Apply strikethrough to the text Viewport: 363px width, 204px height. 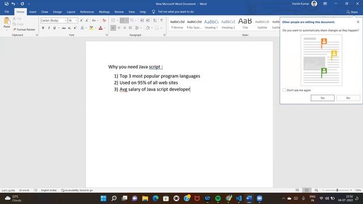click(x=64, y=28)
